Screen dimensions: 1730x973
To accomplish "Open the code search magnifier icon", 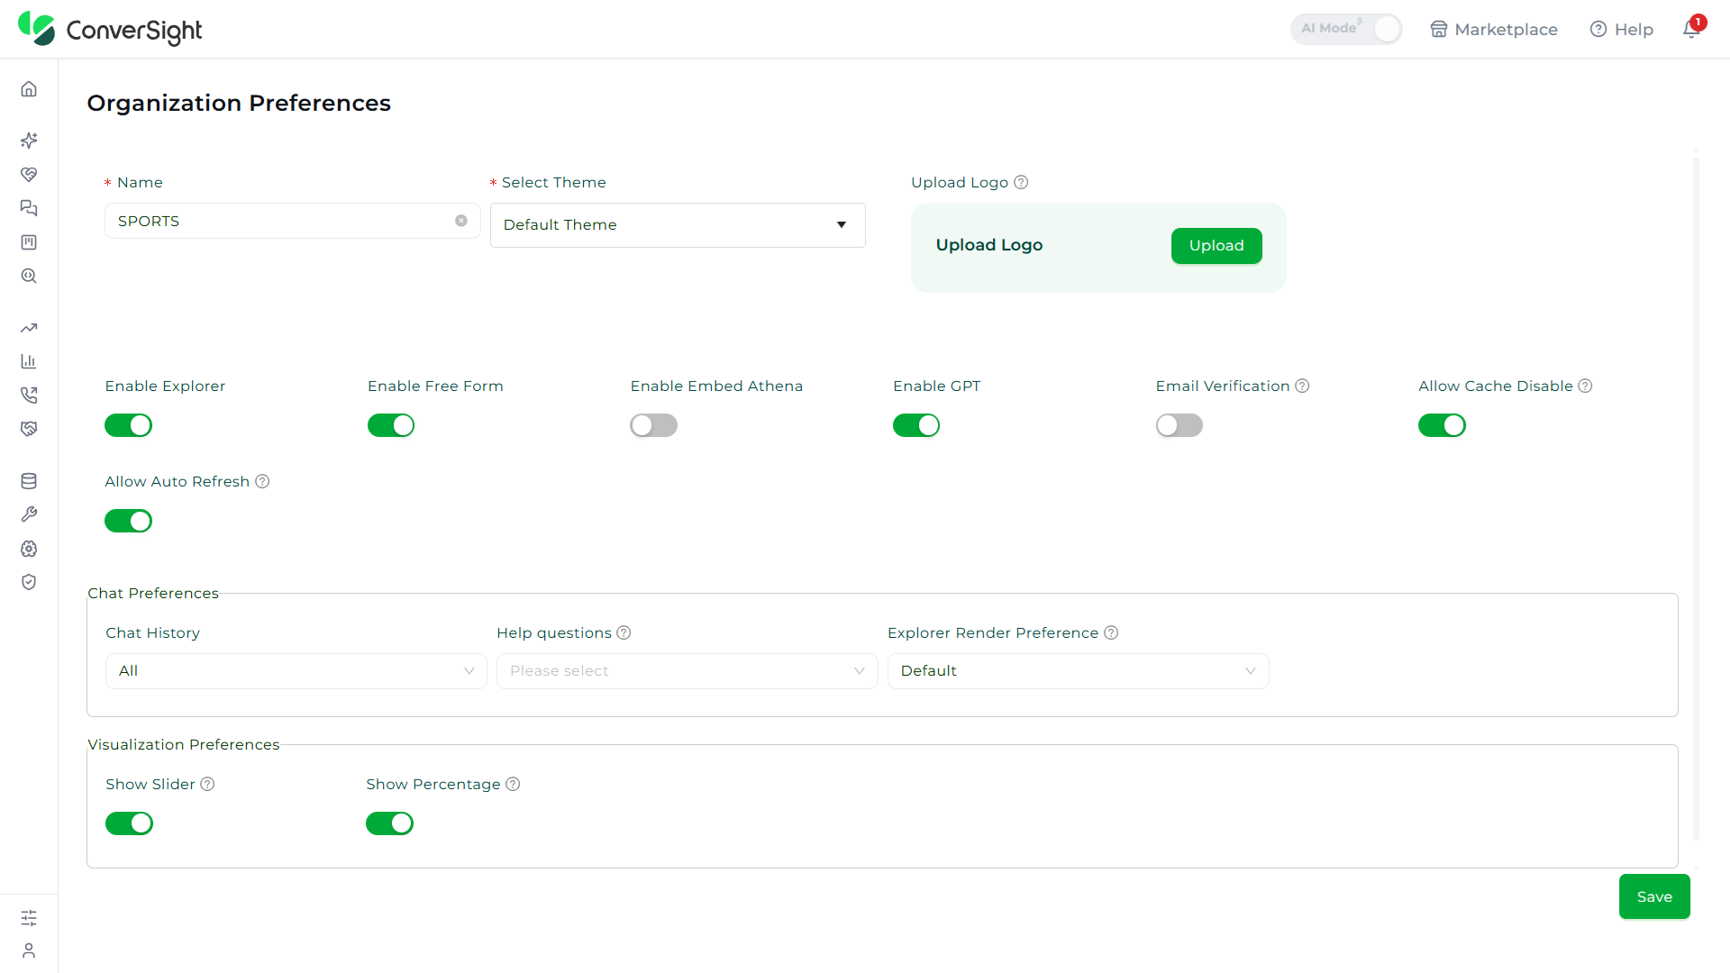I will [29, 276].
